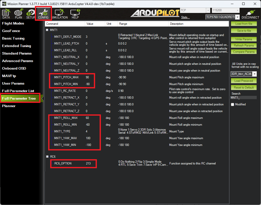Open the Extended Tuning page

[17, 46]
